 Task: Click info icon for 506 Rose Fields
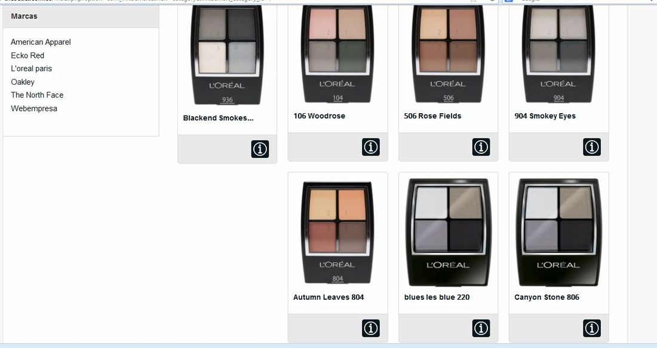tap(481, 147)
